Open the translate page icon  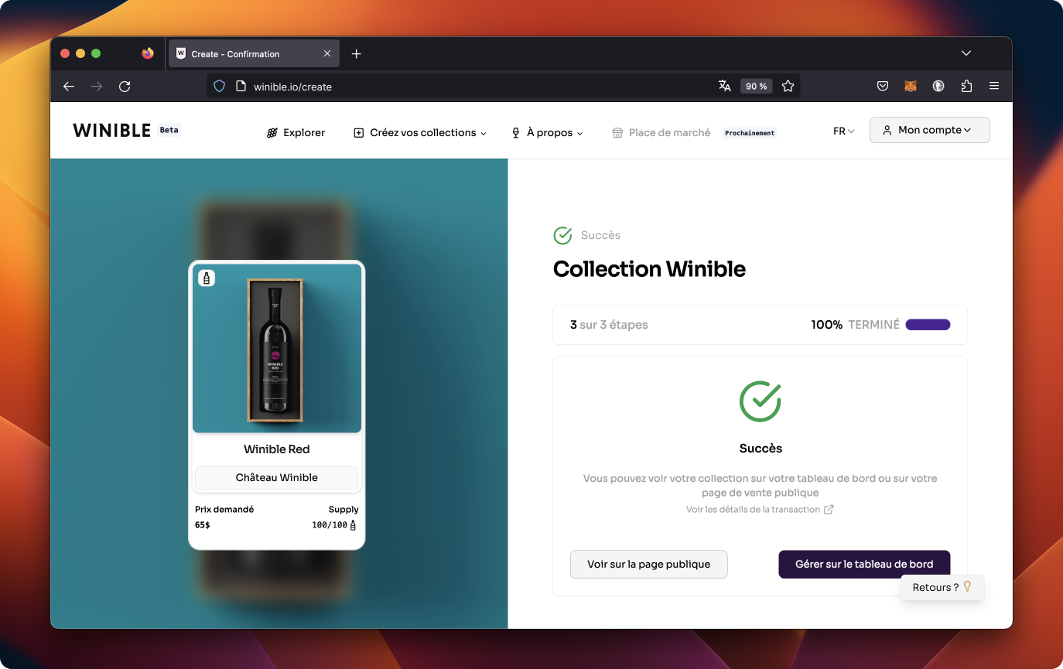[x=725, y=87]
